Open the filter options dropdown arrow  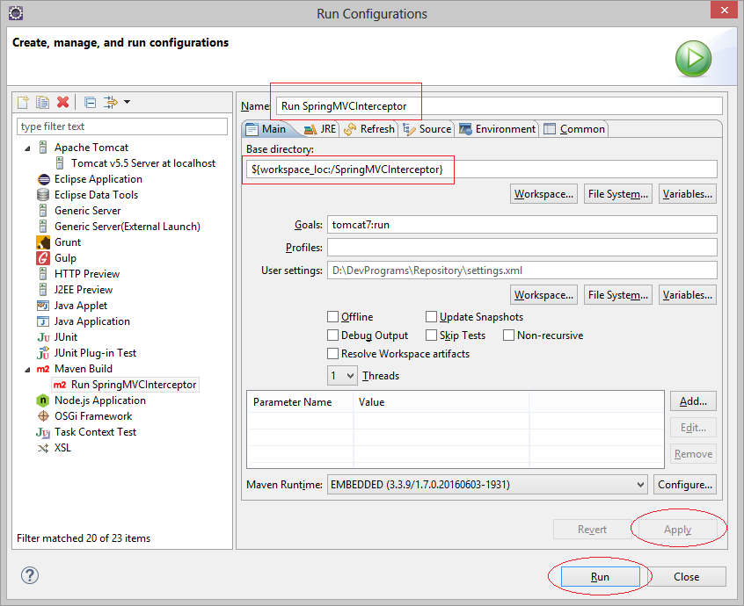(x=128, y=102)
